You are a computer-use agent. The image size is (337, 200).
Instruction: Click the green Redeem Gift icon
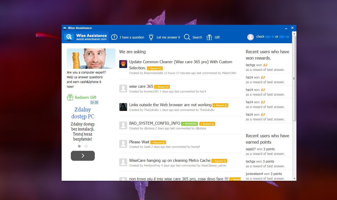pyautogui.click(x=70, y=97)
